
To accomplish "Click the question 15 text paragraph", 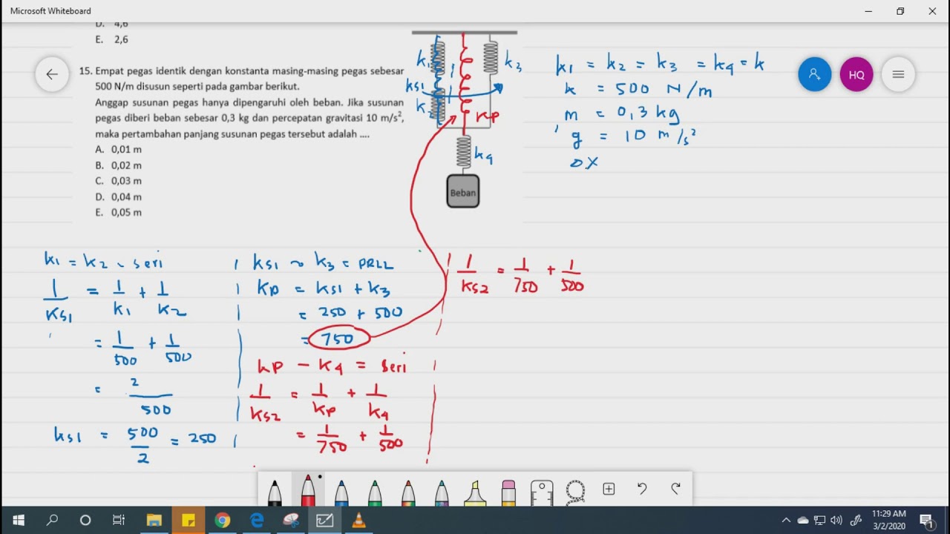I will pyautogui.click(x=242, y=102).
